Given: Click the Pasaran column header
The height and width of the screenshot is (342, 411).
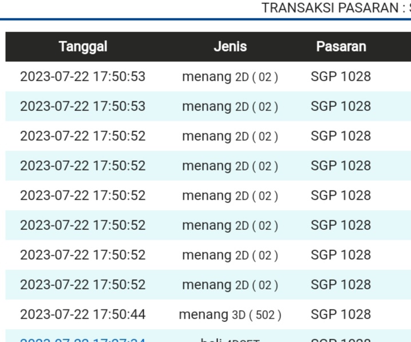Looking at the screenshot, I should point(341,47).
